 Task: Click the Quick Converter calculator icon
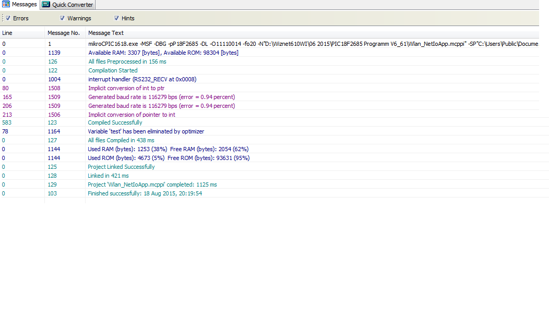tap(46, 4)
